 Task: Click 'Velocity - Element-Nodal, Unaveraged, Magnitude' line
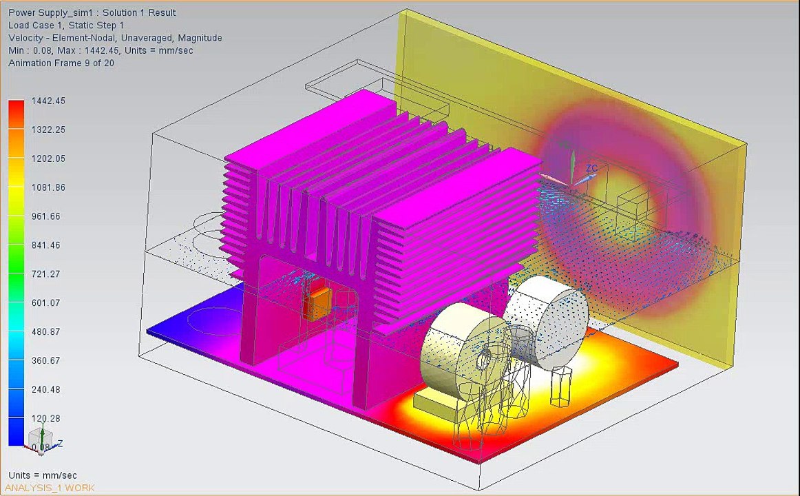[115, 38]
